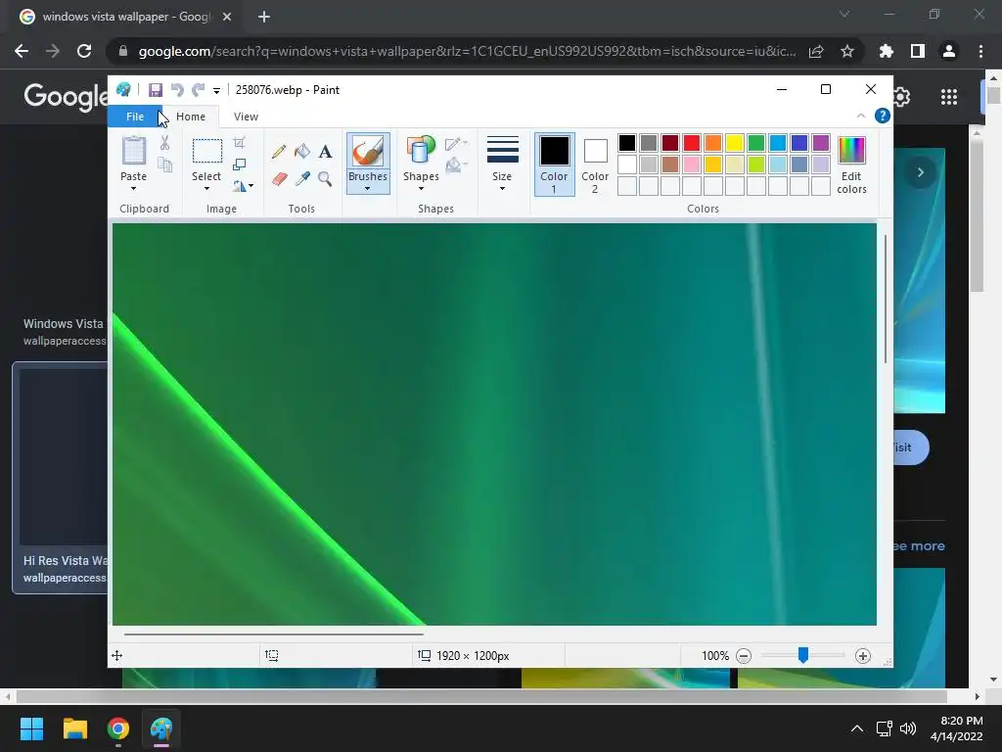Activate the Text tool

325,152
